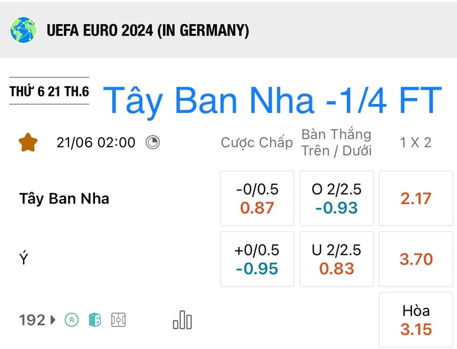Viewport: 457px width, 349px height.
Task: Select Over 2/2.5 odds -0.93
Action: pyautogui.click(x=337, y=198)
